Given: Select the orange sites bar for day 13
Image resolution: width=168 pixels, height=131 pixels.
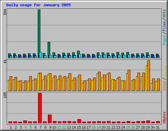Looking at the screenshot, I should coord(70,82).
